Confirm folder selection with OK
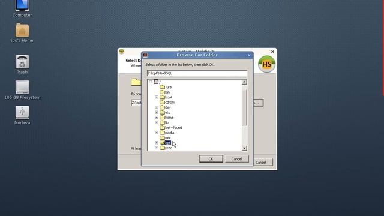The height and width of the screenshot is (216, 384). click(x=211, y=158)
